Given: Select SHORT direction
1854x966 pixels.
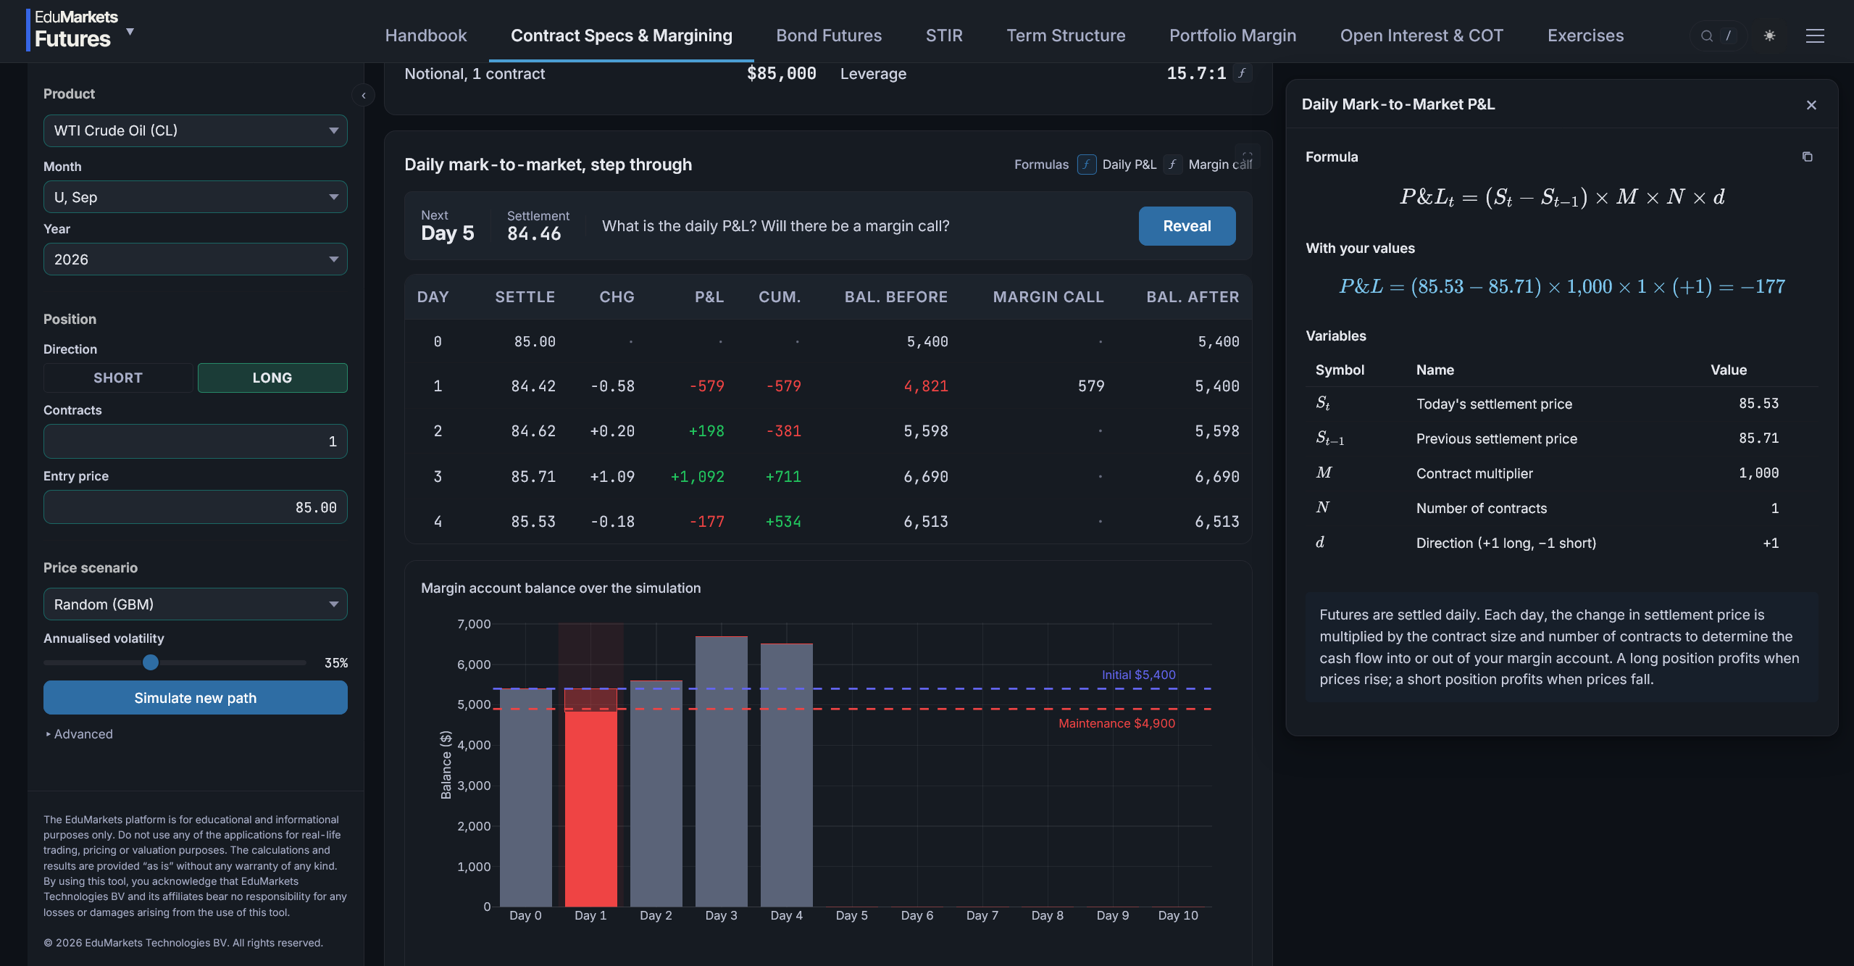Looking at the screenshot, I should pyautogui.click(x=118, y=378).
